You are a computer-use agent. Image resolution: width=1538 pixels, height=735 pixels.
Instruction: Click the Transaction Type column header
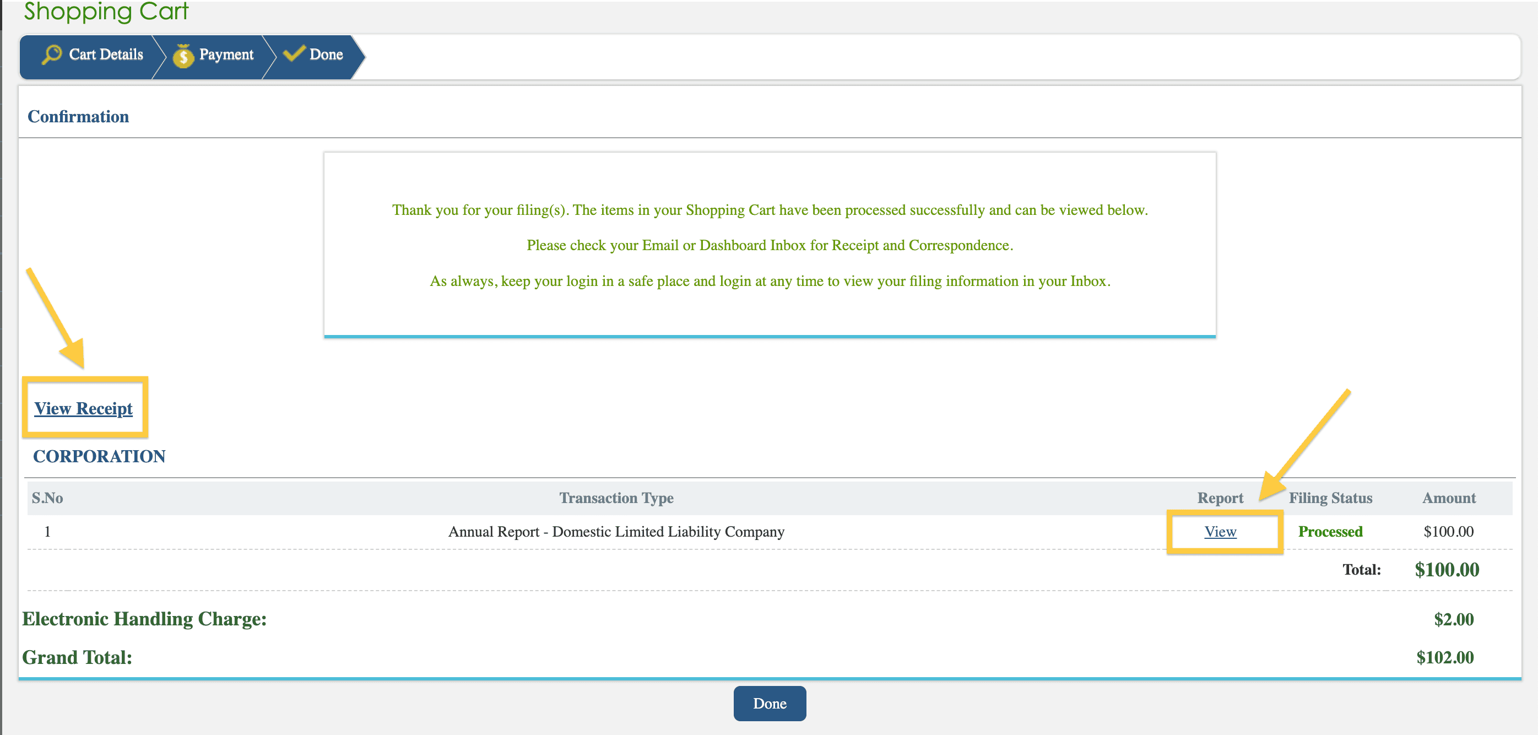click(x=616, y=498)
